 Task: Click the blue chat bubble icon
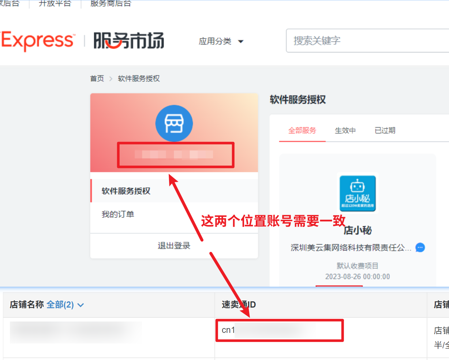point(420,247)
